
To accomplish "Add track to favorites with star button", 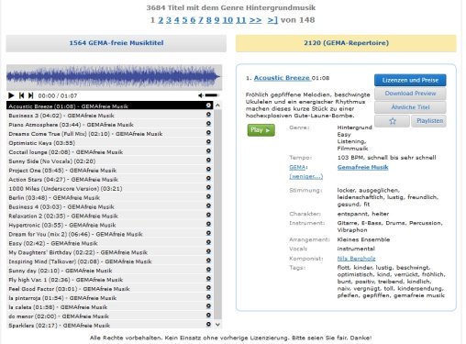I will pyautogui.click(x=392, y=121).
